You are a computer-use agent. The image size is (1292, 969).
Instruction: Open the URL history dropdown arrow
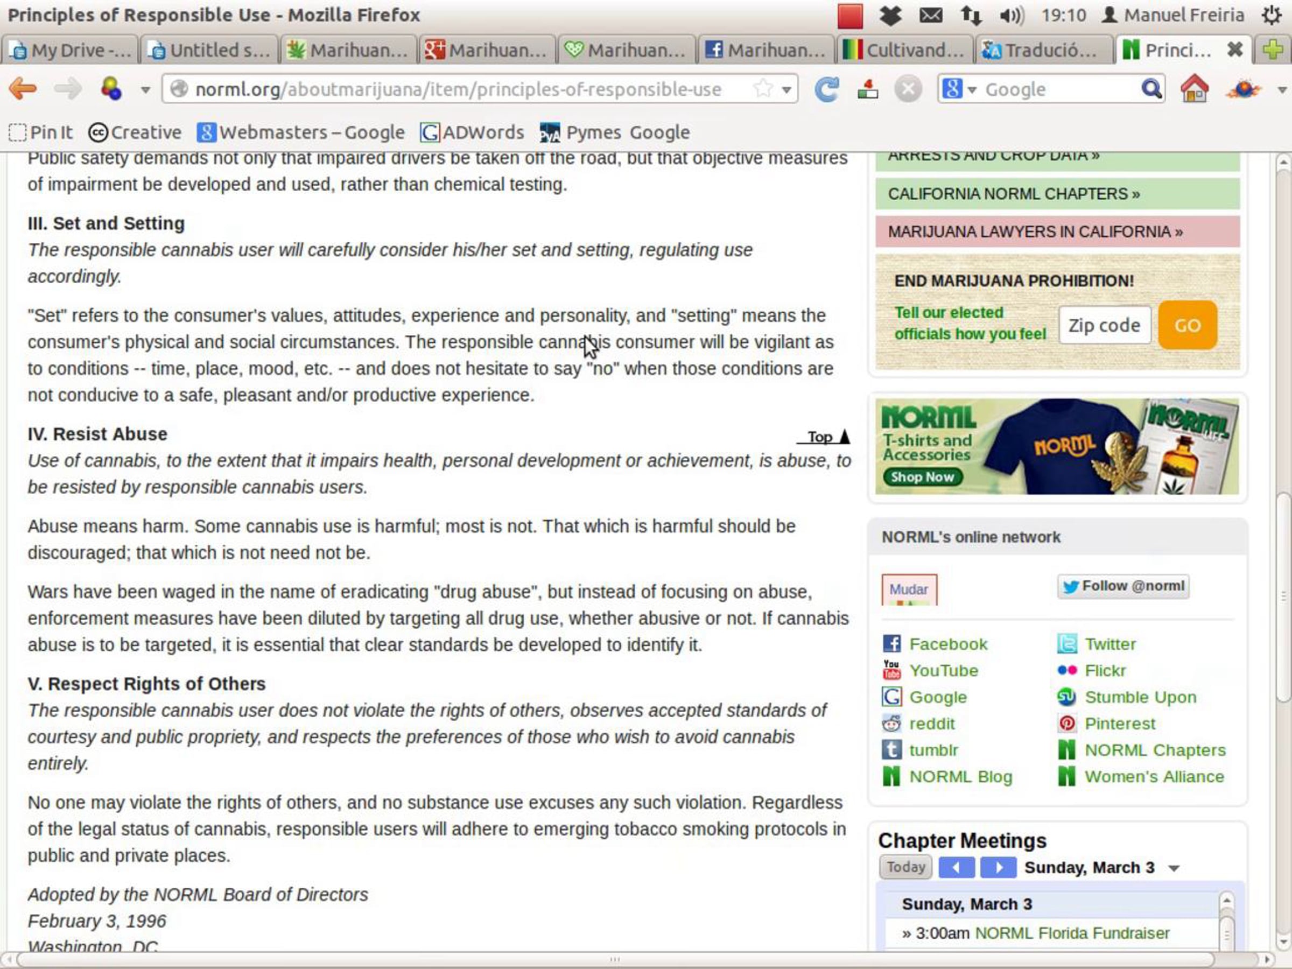click(787, 90)
